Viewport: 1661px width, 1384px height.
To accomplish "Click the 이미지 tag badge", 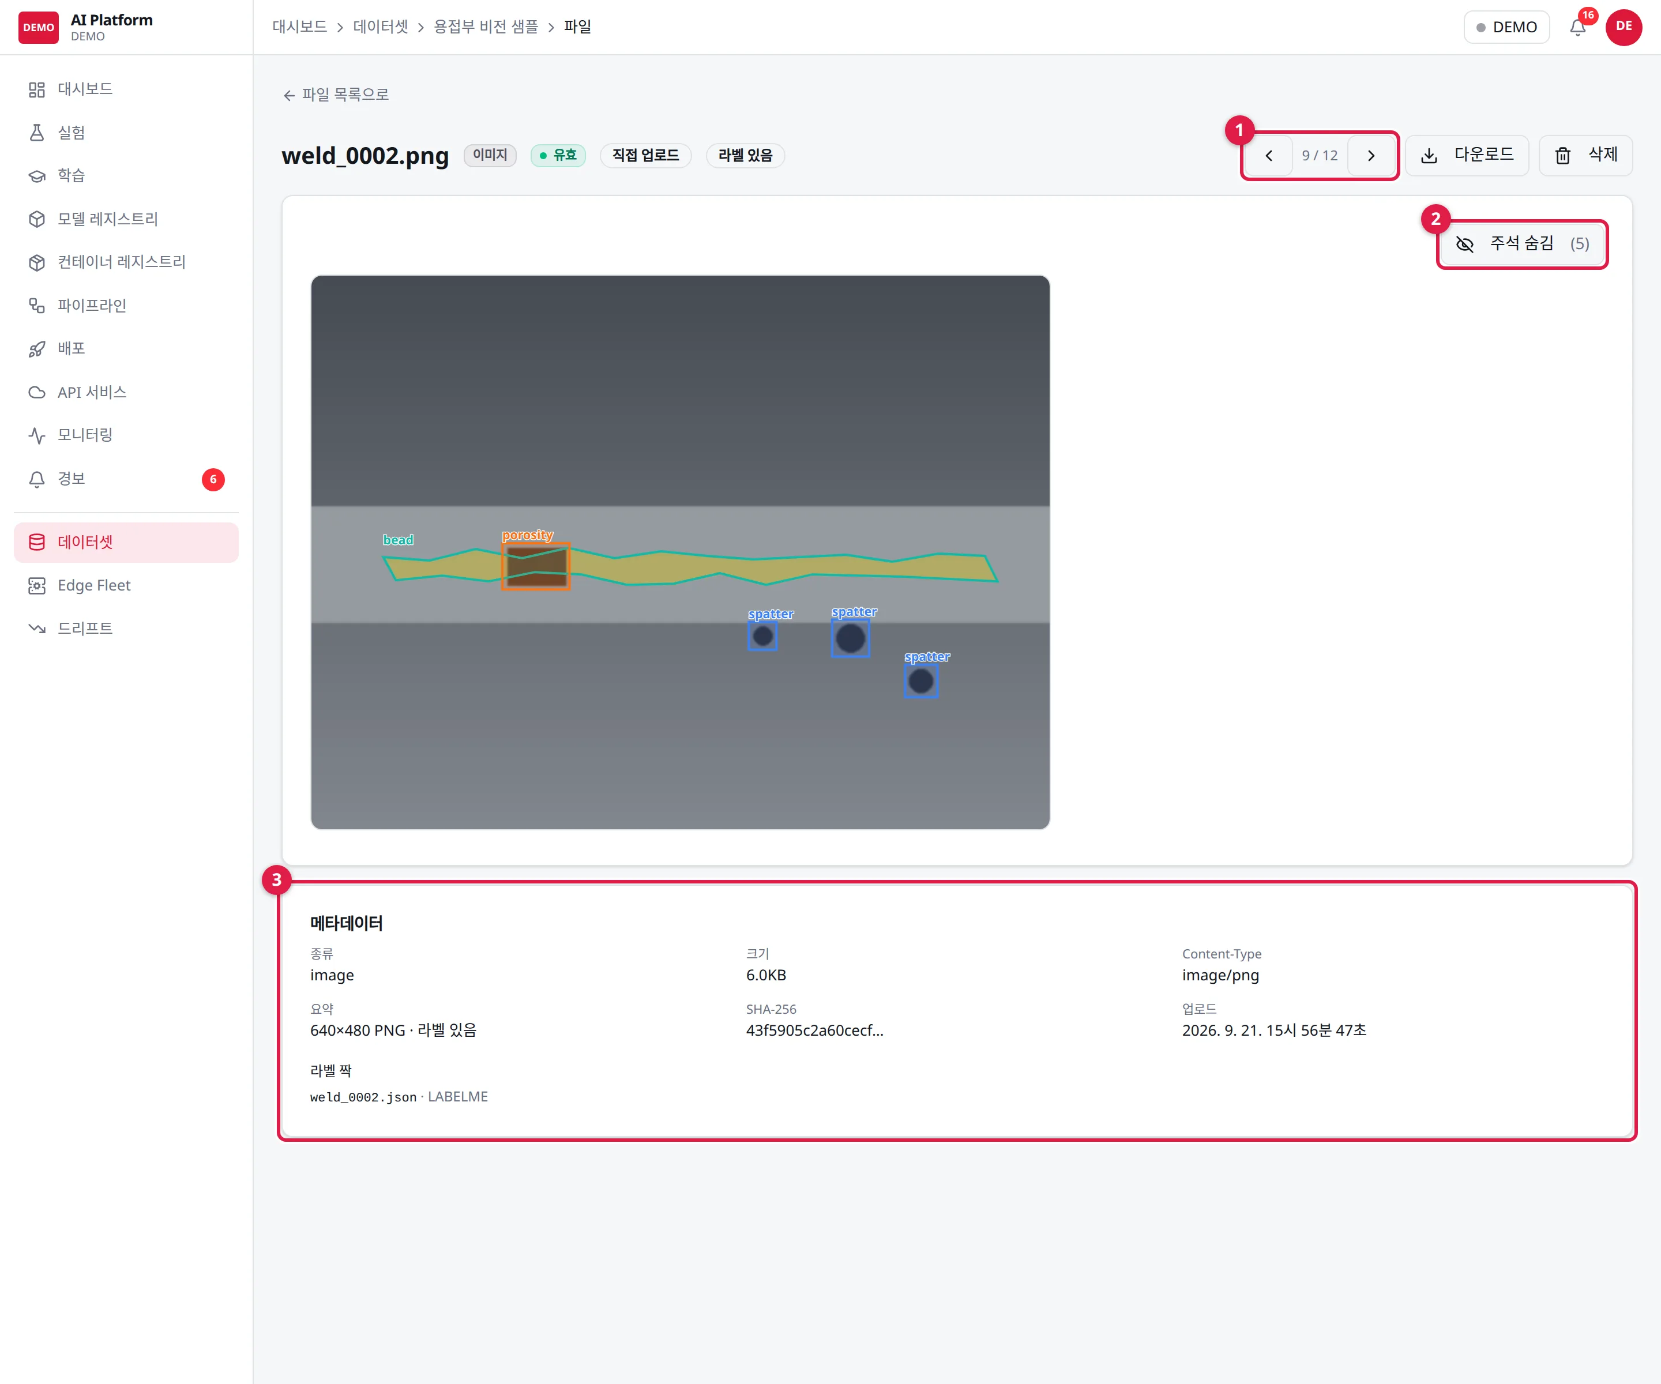I will point(490,155).
